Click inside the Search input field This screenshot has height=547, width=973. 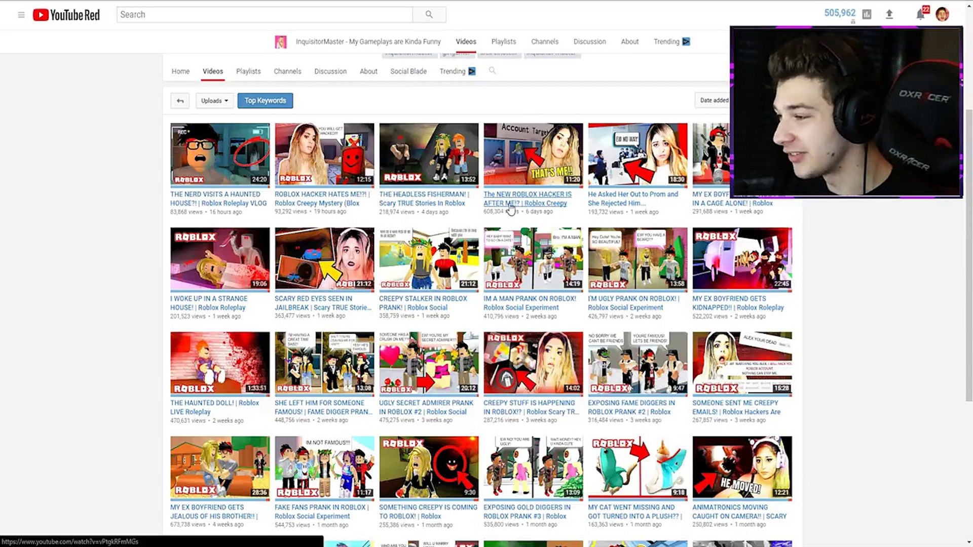264,15
